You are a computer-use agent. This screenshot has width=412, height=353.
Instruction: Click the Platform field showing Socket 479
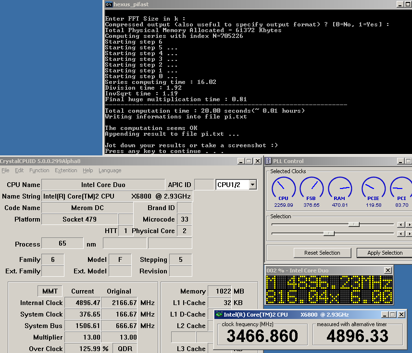click(x=80, y=219)
